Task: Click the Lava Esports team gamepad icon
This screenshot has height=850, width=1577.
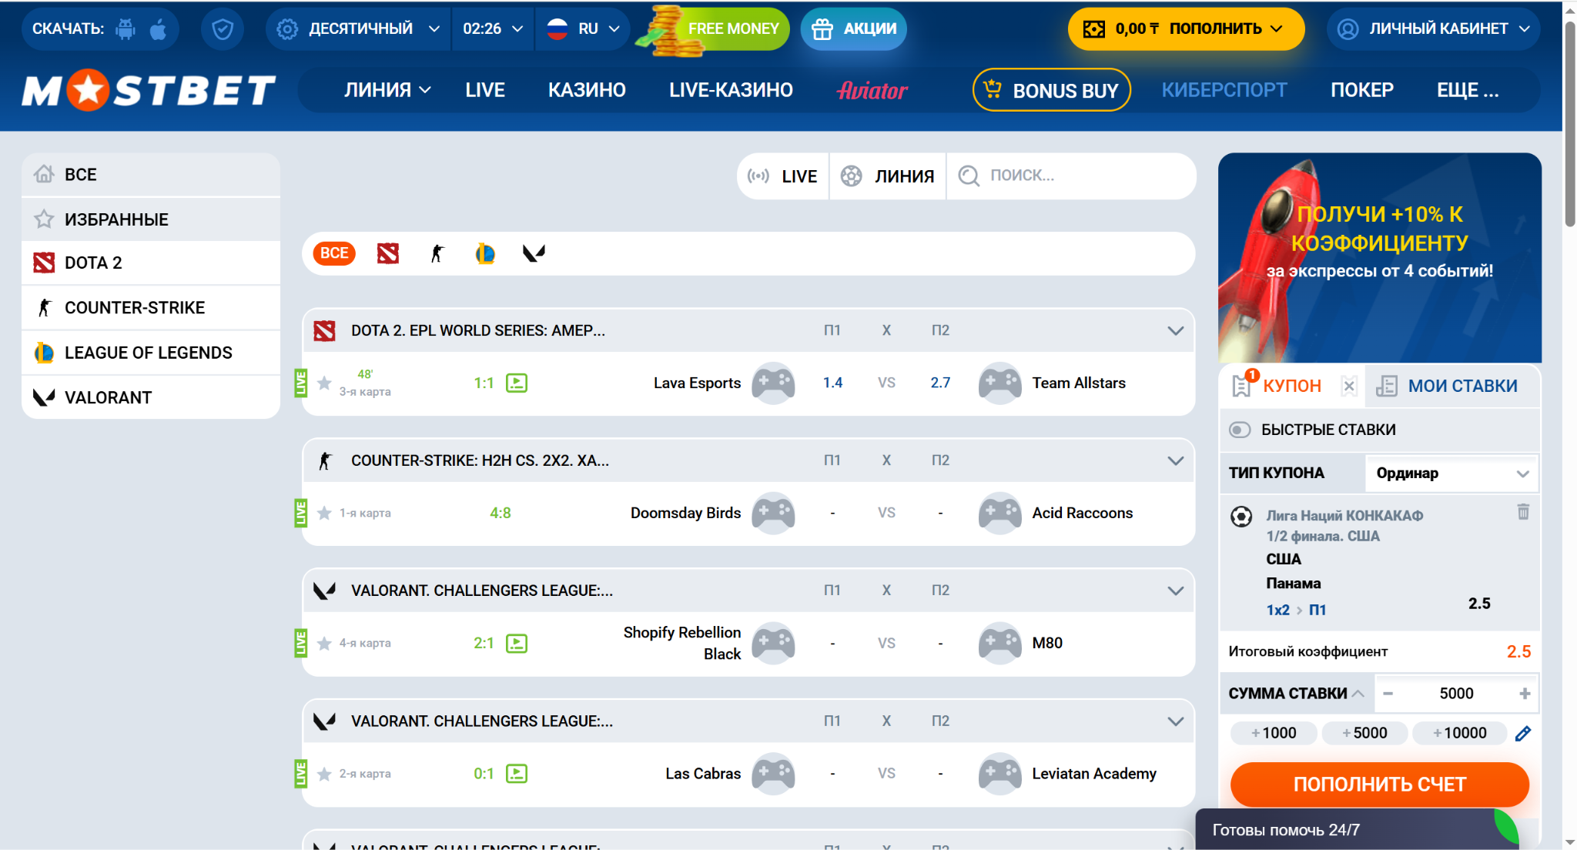Action: coord(773,383)
